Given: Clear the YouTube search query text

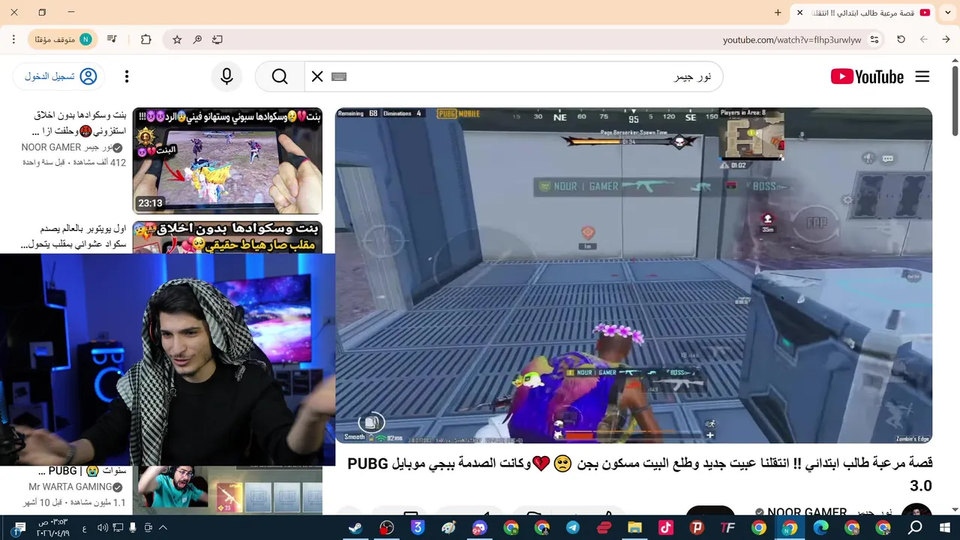Looking at the screenshot, I should pyautogui.click(x=317, y=76).
